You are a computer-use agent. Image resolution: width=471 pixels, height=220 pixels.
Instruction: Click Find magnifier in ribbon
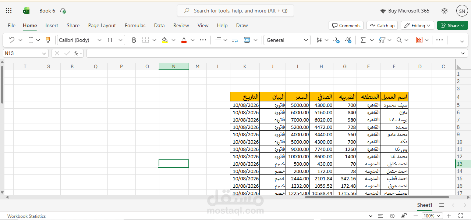point(399,40)
